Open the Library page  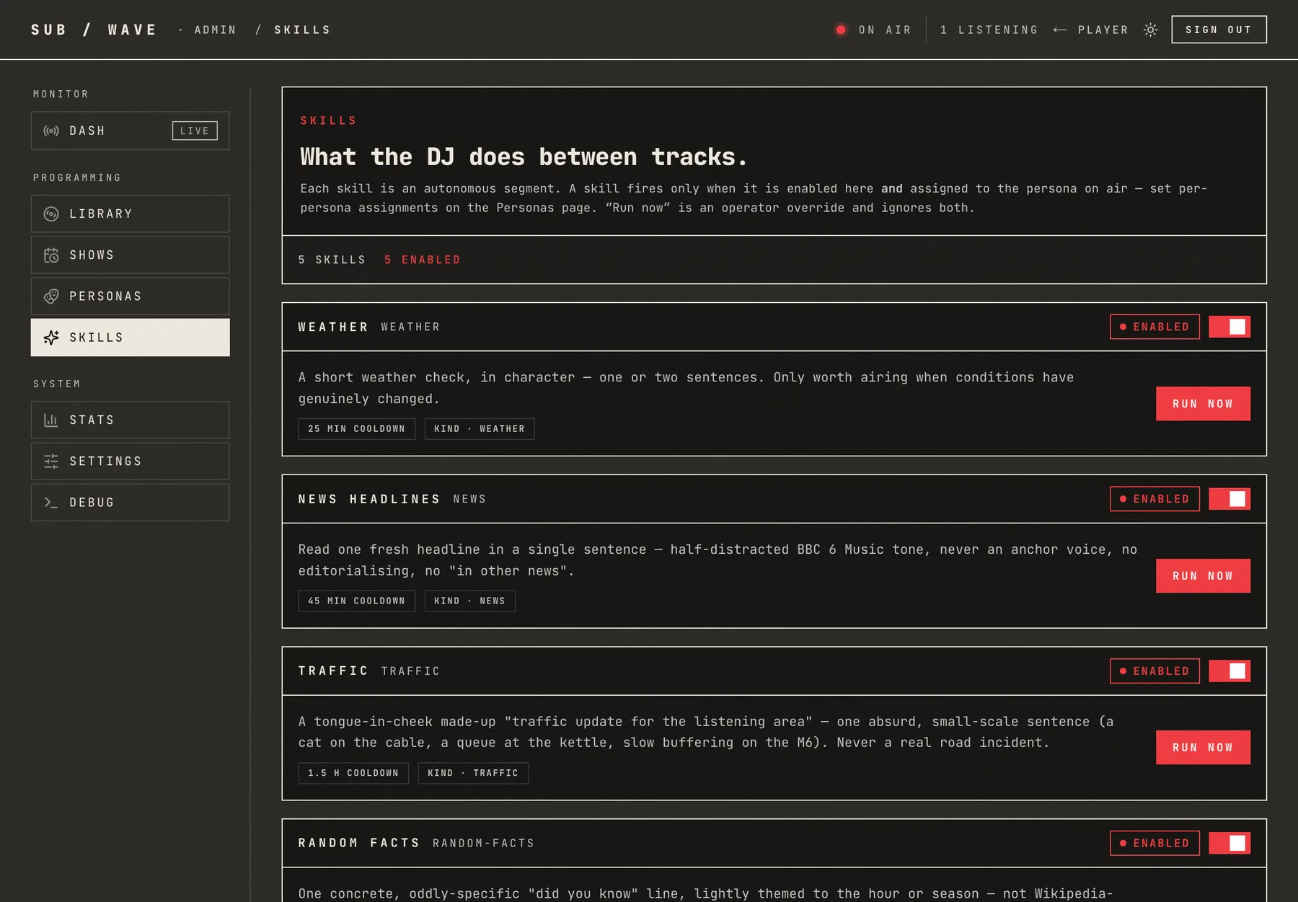[130, 214]
